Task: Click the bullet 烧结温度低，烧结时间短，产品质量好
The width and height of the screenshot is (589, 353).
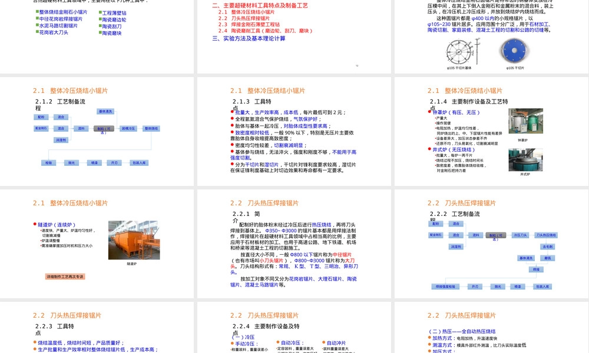Action: click(x=81, y=342)
